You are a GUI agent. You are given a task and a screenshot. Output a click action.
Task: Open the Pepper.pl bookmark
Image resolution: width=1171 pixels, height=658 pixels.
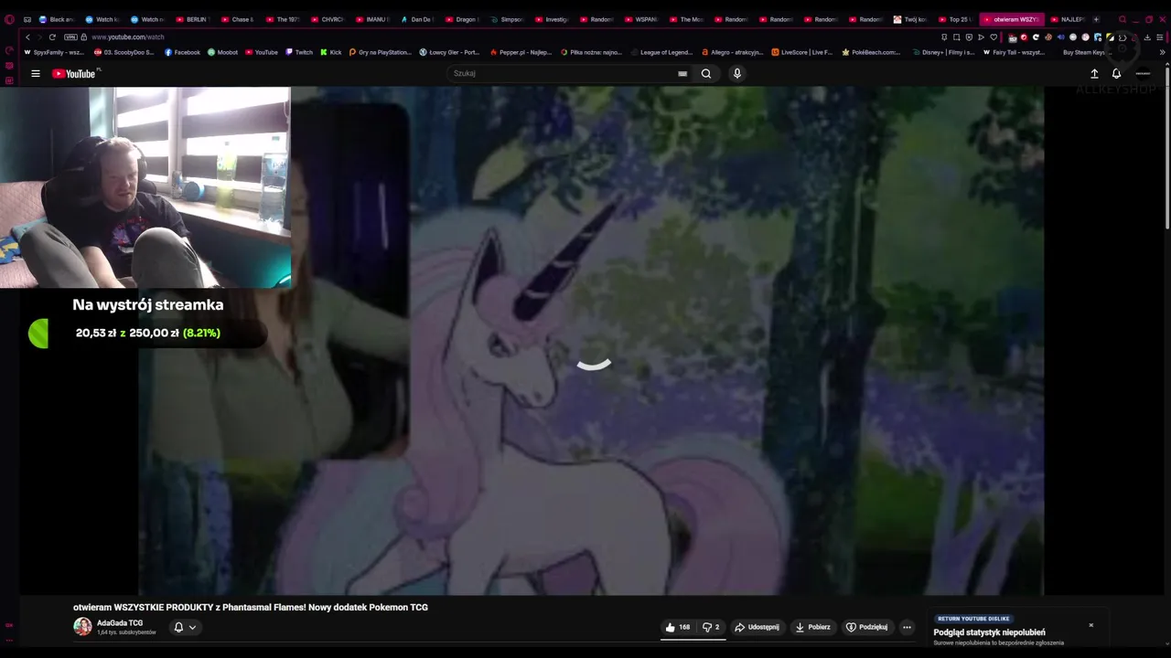[x=521, y=52]
